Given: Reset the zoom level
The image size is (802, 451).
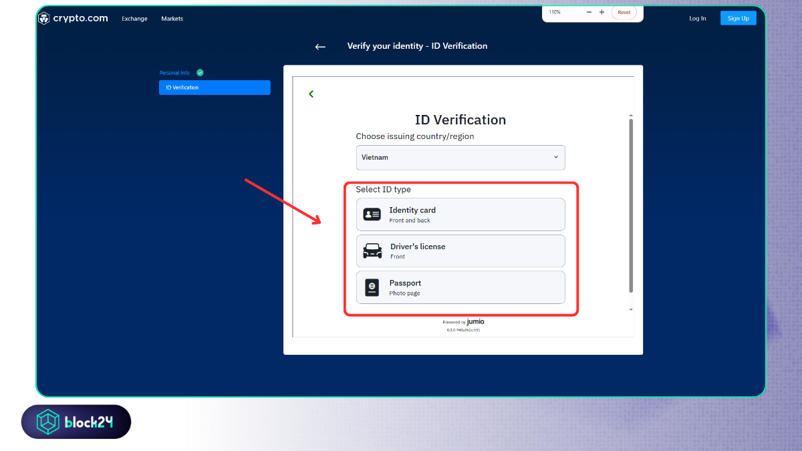Looking at the screenshot, I should pyautogui.click(x=624, y=12).
